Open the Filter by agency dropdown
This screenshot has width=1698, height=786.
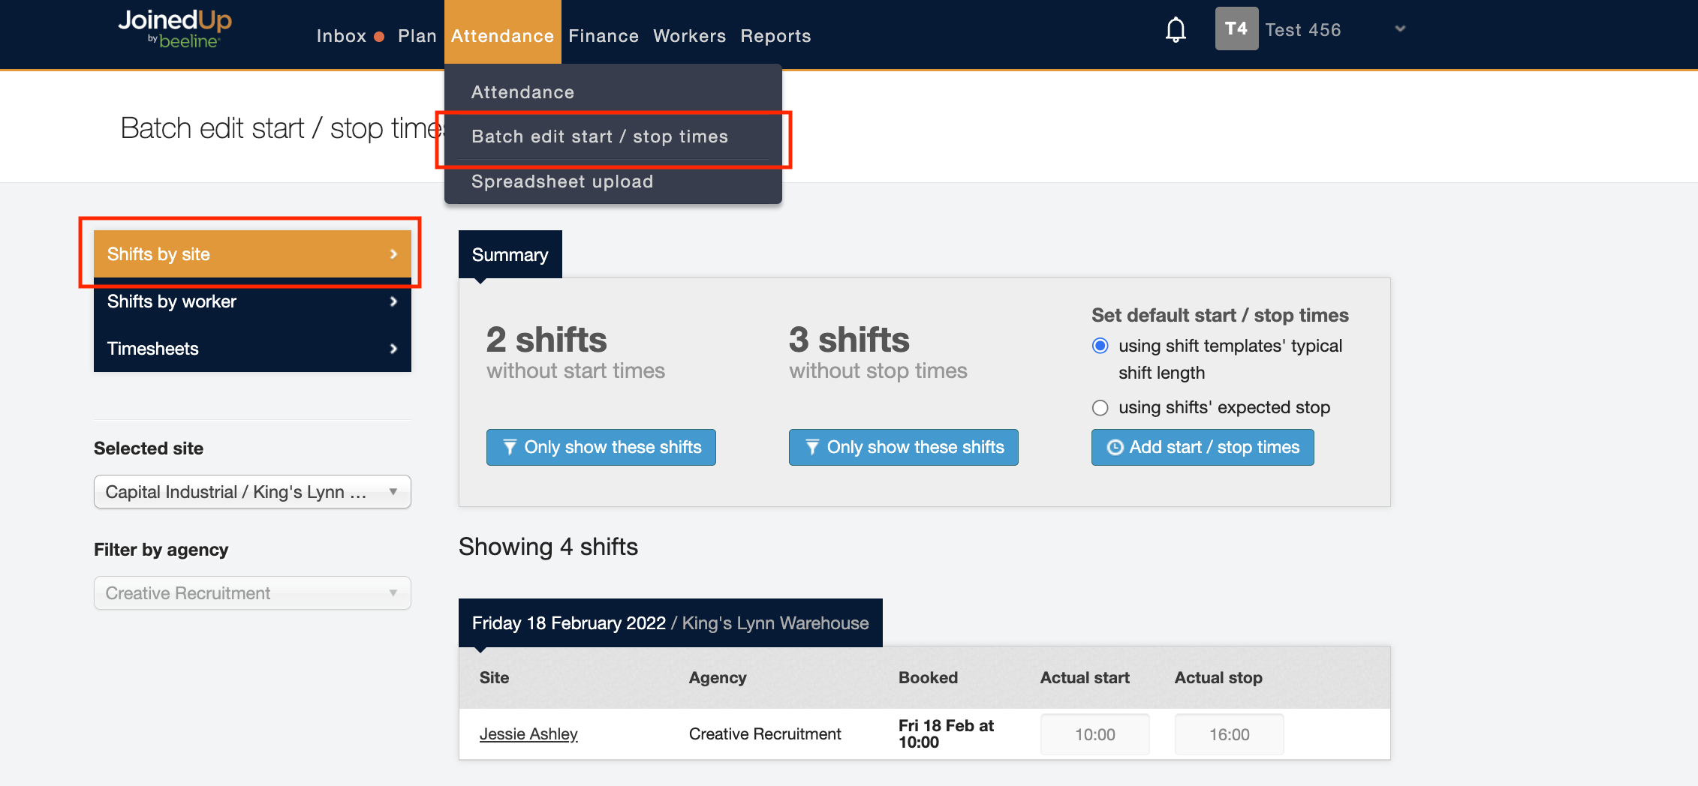tap(252, 593)
